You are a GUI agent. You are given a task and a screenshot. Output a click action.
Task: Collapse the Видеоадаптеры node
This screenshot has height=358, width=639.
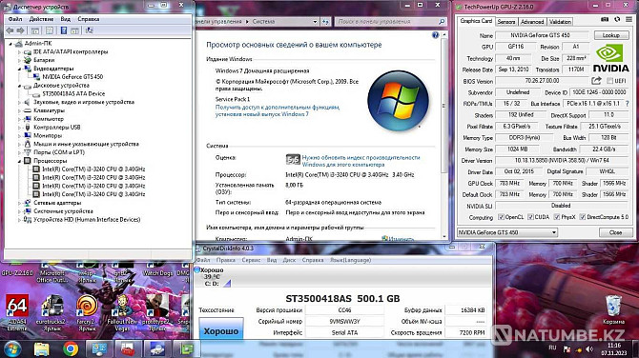click(x=19, y=69)
